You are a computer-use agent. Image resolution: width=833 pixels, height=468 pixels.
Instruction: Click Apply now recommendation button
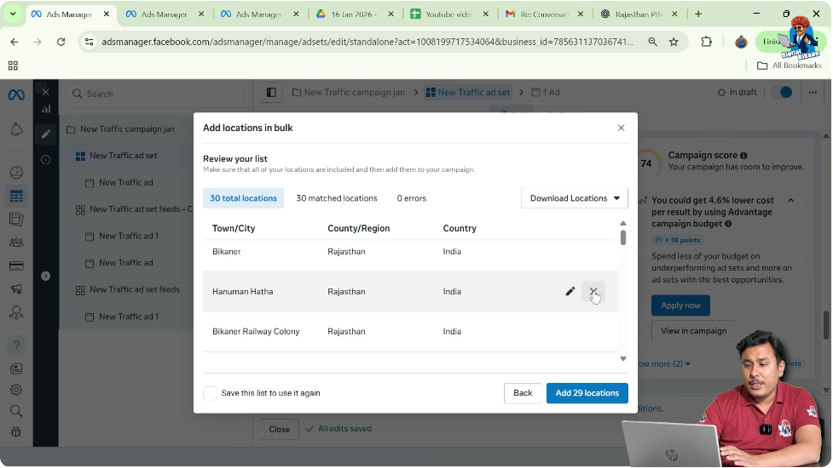[680, 305]
